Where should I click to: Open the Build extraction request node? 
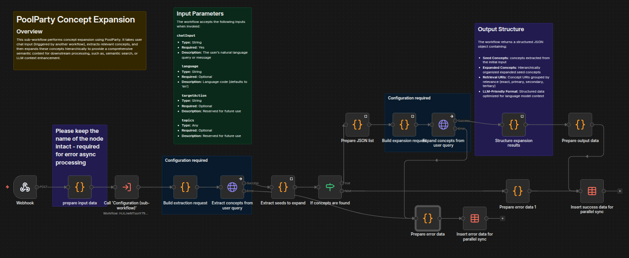pyautogui.click(x=185, y=187)
